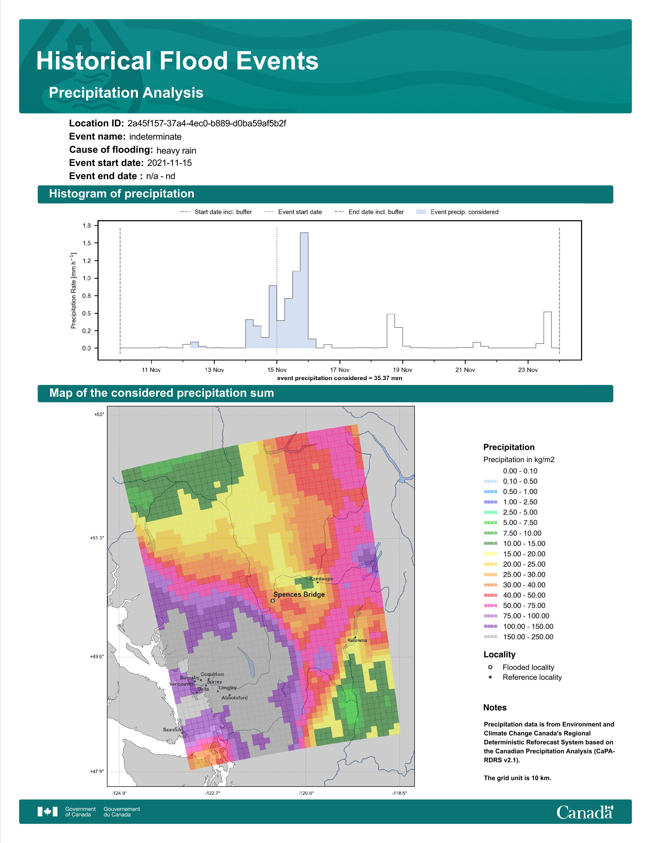Click the event end date n/a - nd
The image size is (651, 843).
coord(160,177)
